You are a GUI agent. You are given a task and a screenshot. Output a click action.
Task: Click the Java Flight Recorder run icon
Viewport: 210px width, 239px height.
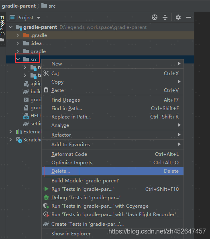pos(46,214)
